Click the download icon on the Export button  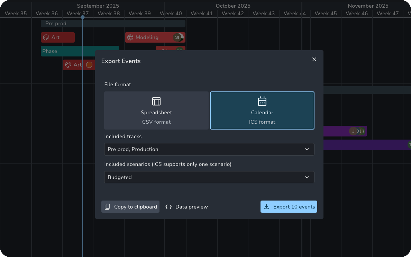coord(266,206)
